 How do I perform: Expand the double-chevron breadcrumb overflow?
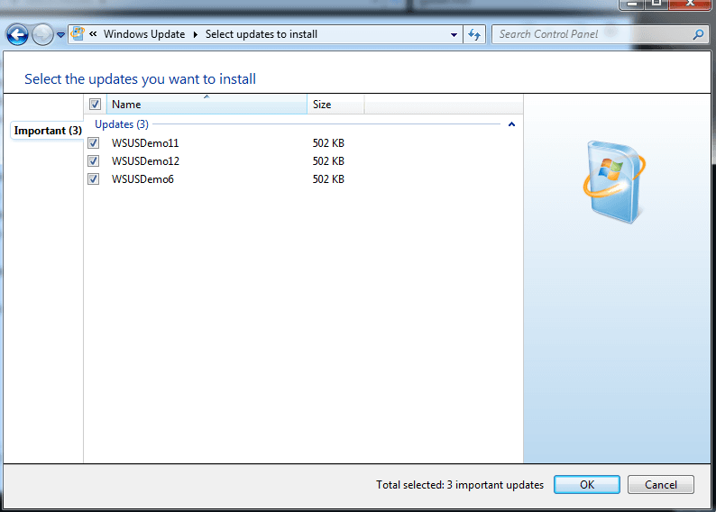pos(93,33)
